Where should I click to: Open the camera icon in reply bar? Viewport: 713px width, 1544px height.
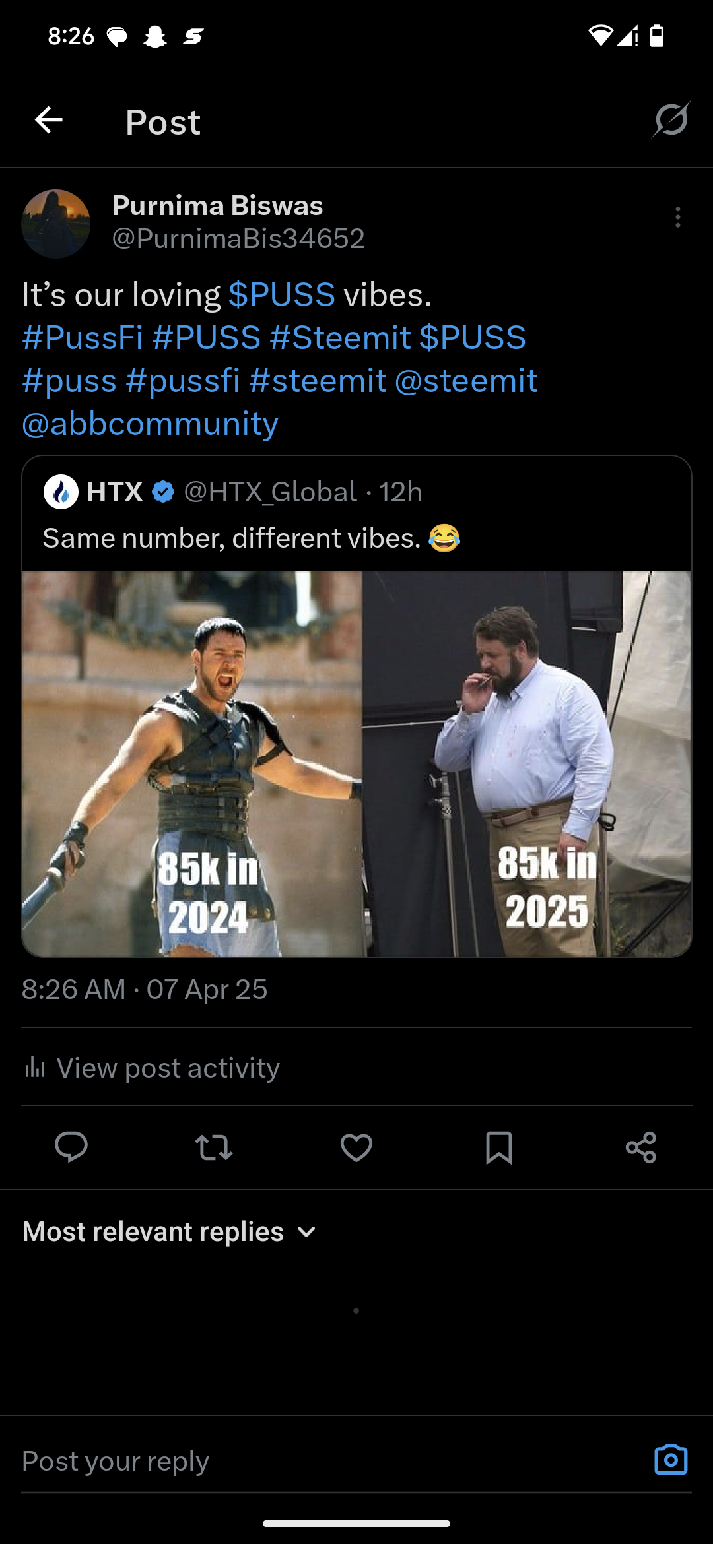pyautogui.click(x=671, y=1460)
